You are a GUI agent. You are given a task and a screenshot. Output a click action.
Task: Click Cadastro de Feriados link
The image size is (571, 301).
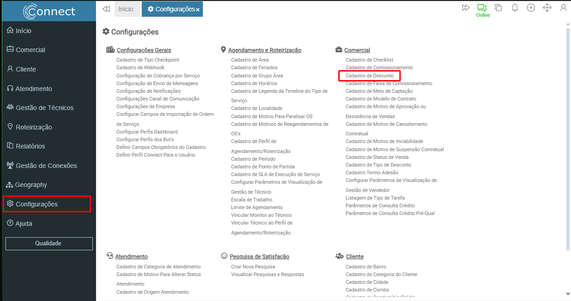[254, 67]
